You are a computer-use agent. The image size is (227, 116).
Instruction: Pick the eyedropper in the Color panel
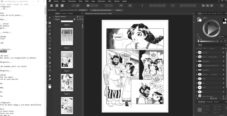tap(204, 18)
